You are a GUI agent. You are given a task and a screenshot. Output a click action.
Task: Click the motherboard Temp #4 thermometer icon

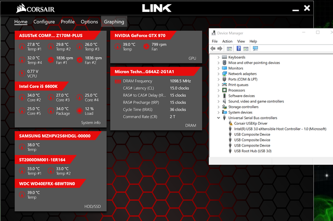tap(22, 60)
